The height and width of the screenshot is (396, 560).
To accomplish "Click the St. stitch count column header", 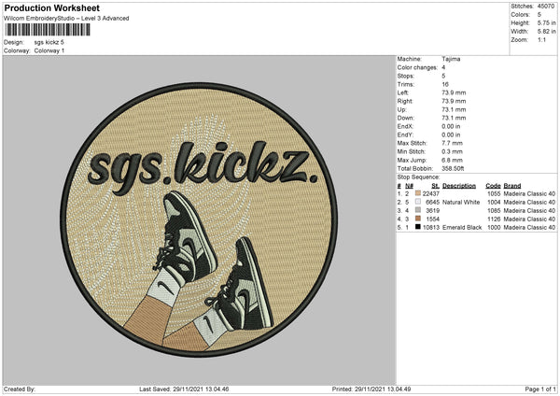I will [x=435, y=184].
